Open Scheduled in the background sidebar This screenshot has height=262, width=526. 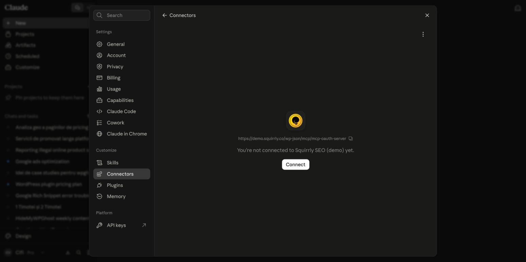click(27, 56)
